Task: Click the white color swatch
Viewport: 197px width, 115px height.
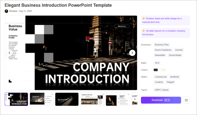Action: [160, 70]
